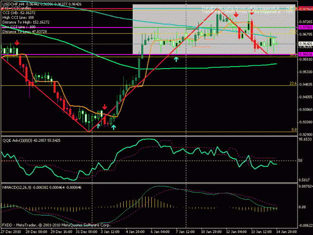Viewport: 313px width, 235px height.
Task: Select the NMACD(12,26,9) indicator label
Action: click(x=42, y=187)
